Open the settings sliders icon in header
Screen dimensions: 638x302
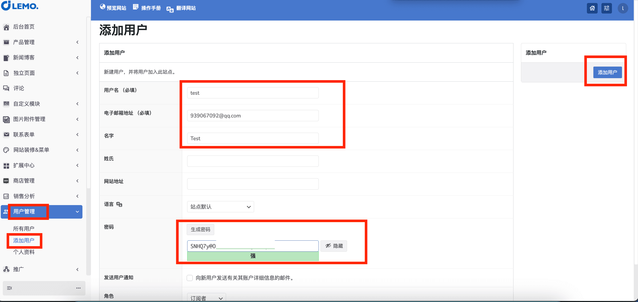click(607, 8)
